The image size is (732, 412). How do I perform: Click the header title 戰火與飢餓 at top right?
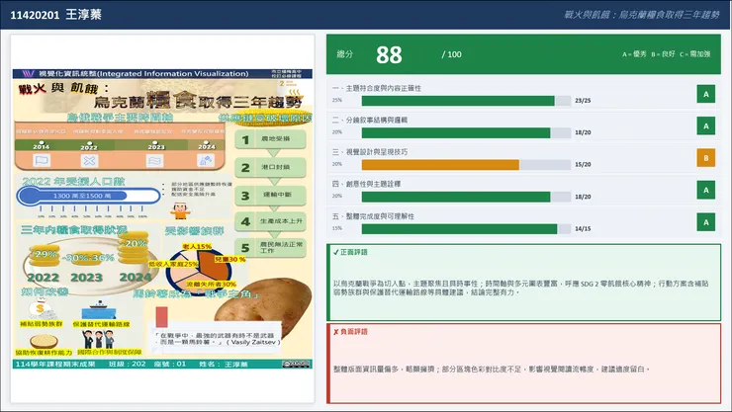[642, 15]
